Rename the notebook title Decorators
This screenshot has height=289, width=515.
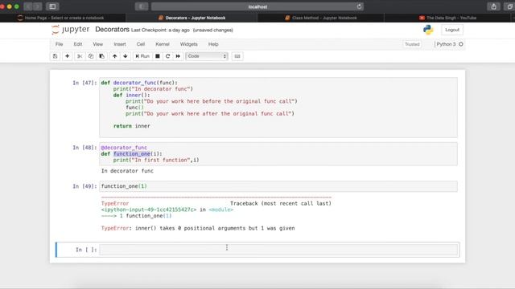(112, 30)
